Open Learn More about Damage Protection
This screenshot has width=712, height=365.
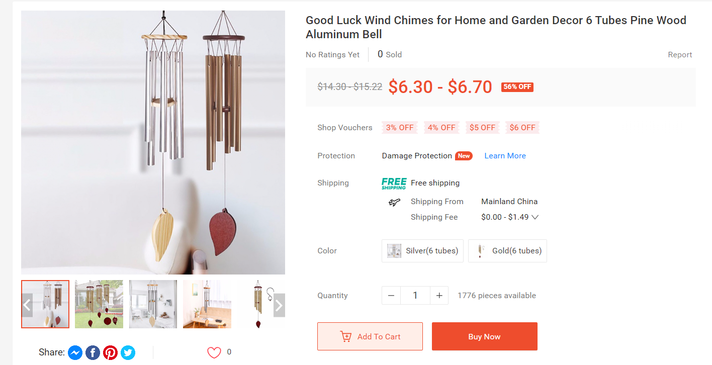(x=505, y=156)
